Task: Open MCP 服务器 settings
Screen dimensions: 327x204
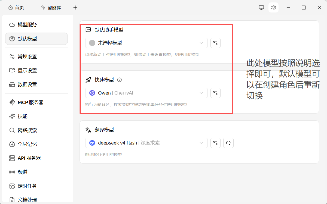Action: pyautogui.click(x=36, y=102)
